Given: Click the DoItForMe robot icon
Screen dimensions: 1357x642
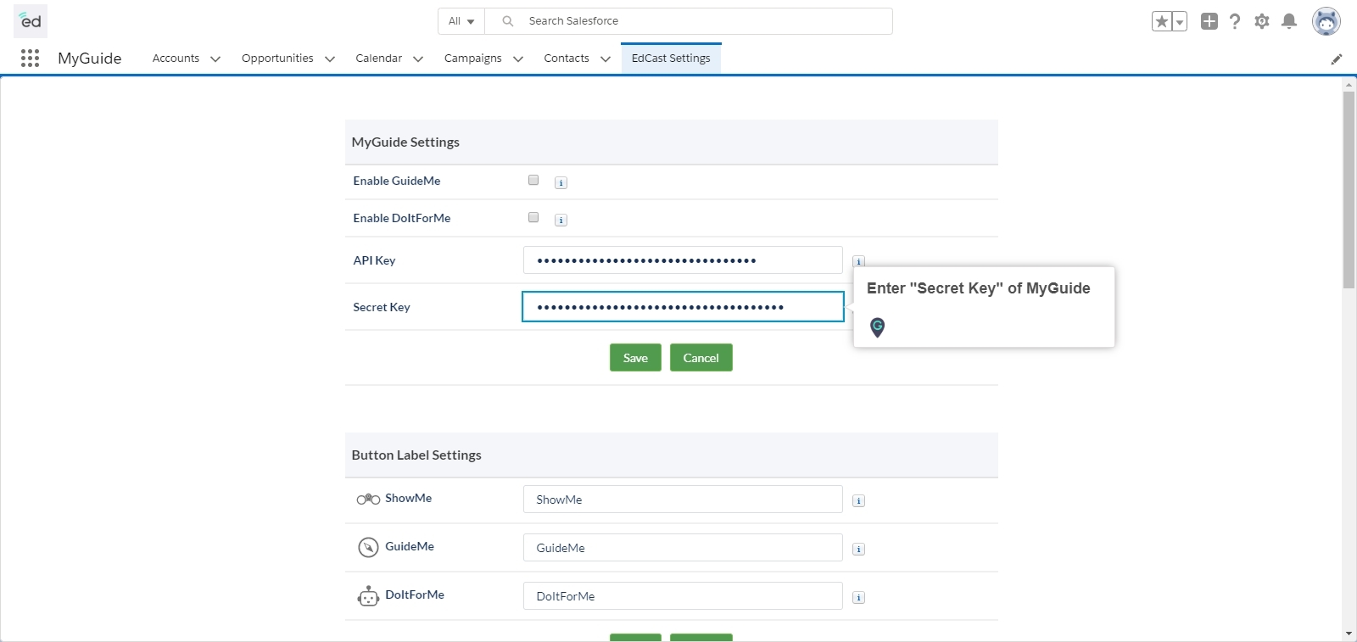Looking at the screenshot, I should click(x=368, y=596).
